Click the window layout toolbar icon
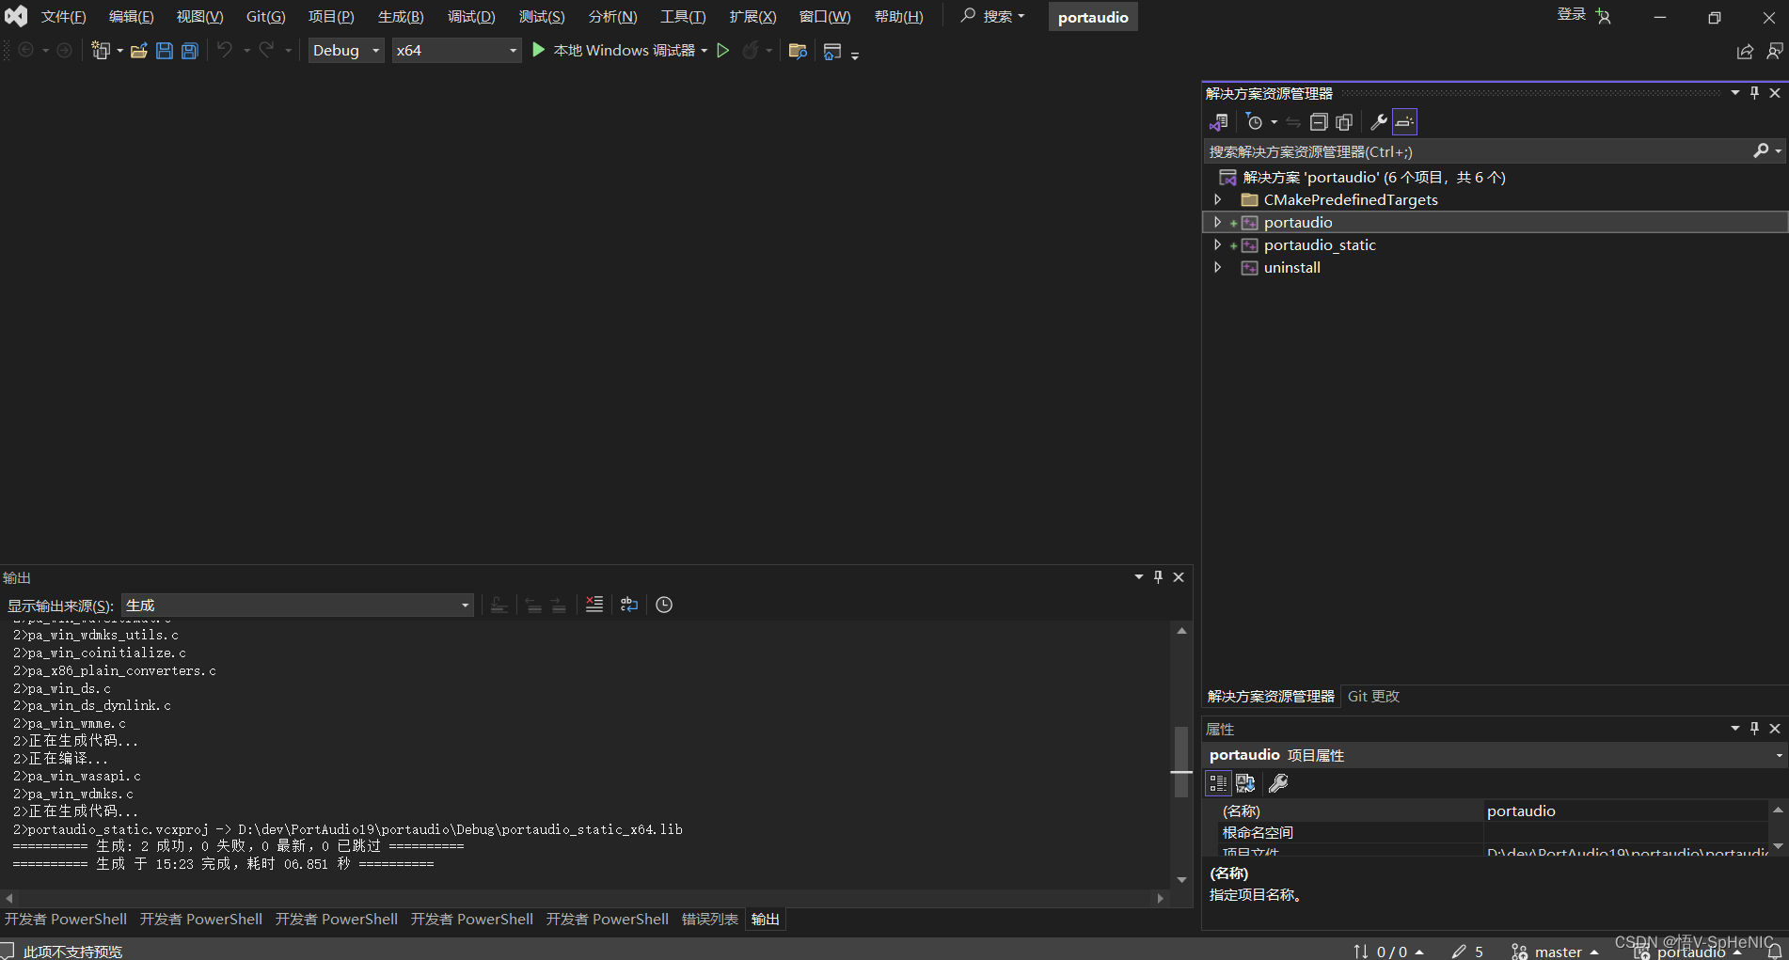The image size is (1789, 960). tap(831, 52)
